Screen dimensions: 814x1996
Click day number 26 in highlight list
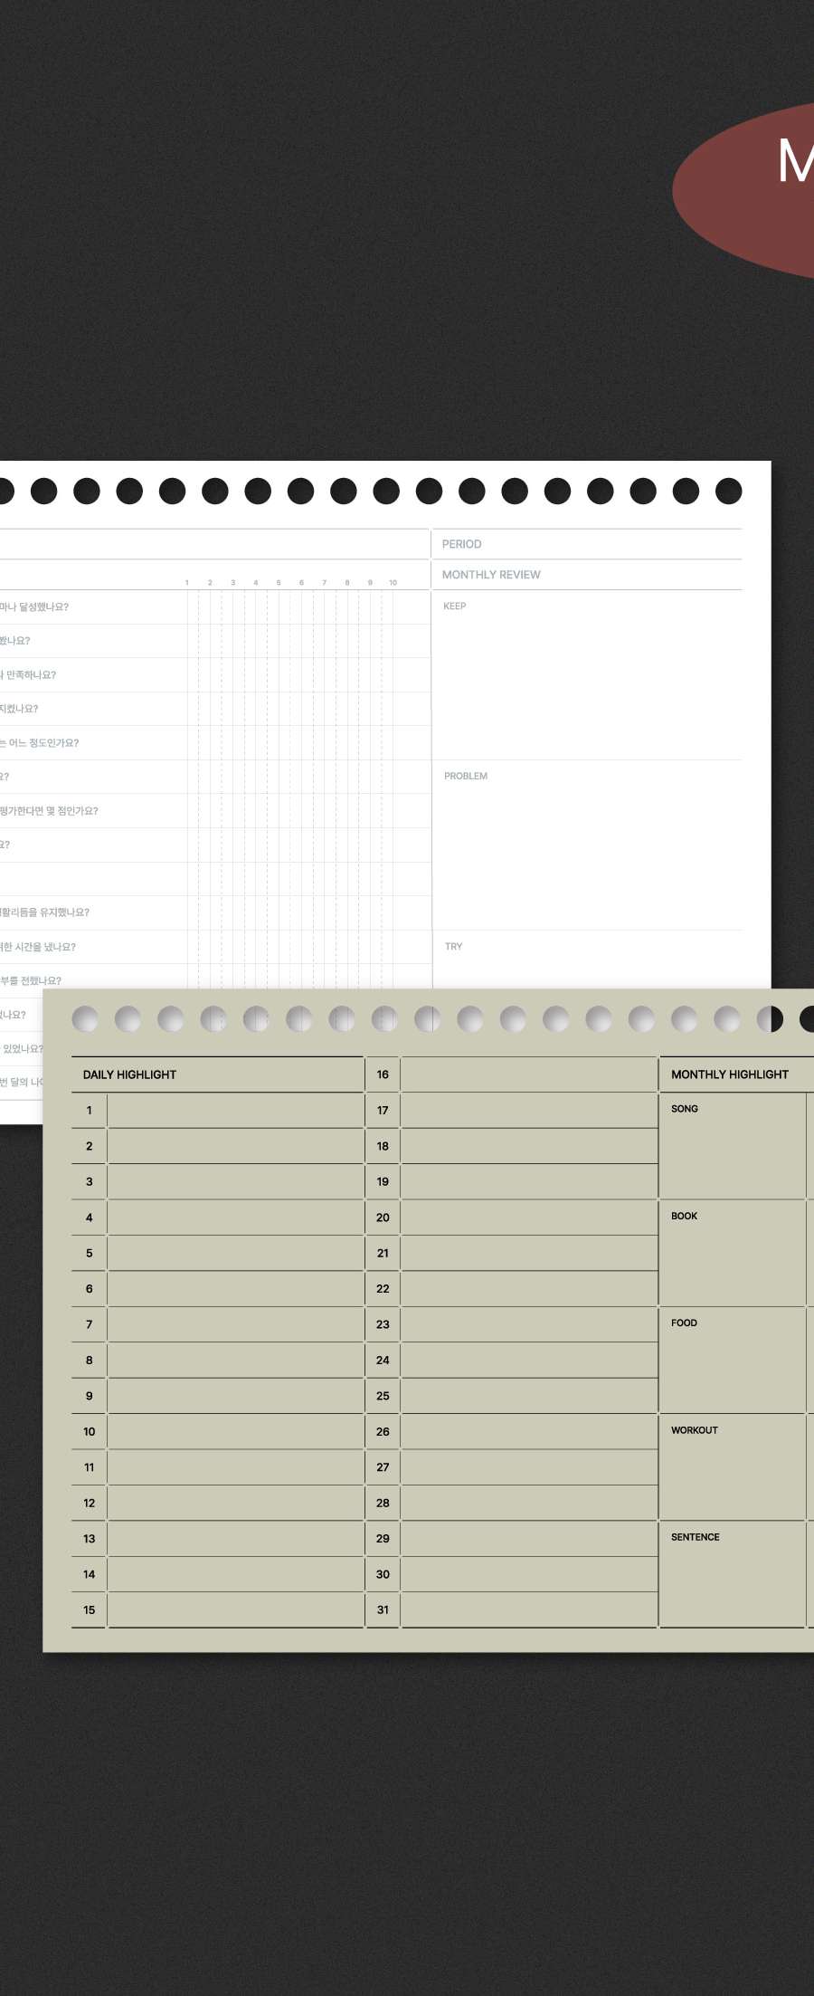point(383,1432)
